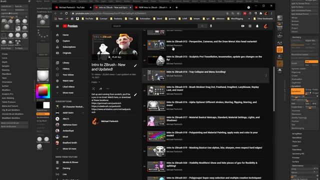Image resolution: width=320 pixels, height=180 pixels.
Task: Switch to Michael Pavlovich - YouTube tab
Action: click(x=71, y=7)
